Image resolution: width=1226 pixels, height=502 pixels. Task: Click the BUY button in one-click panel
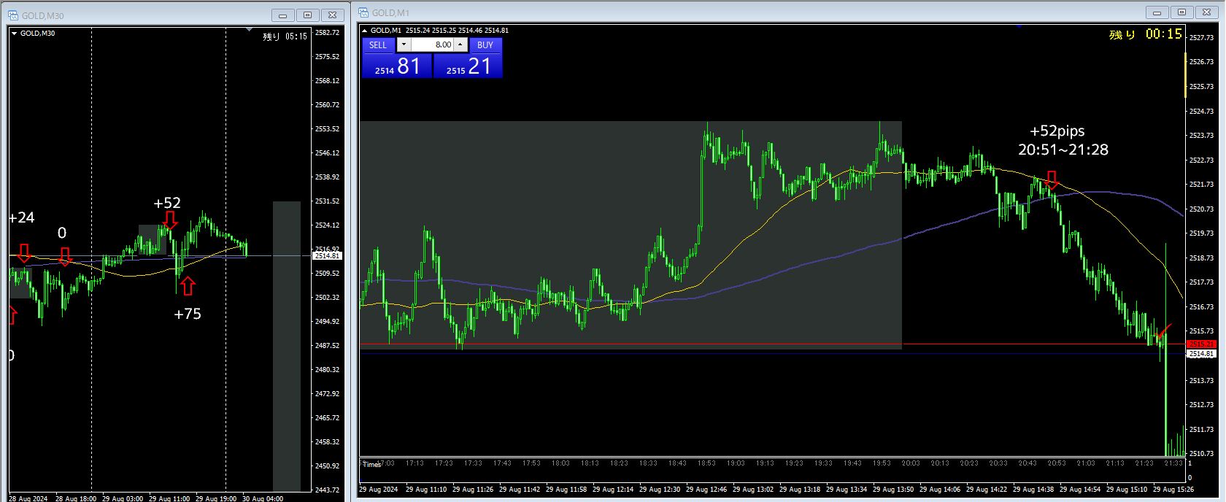coord(485,45)
